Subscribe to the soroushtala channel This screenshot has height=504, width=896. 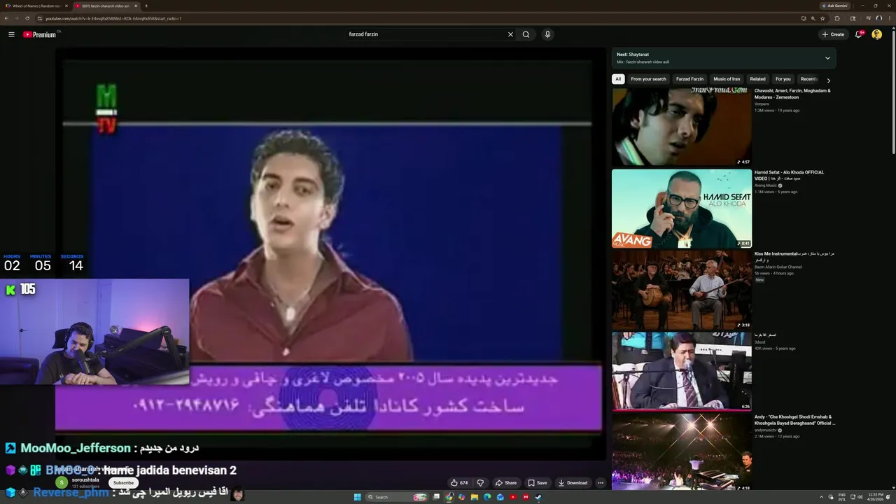(x=123, y=482)
